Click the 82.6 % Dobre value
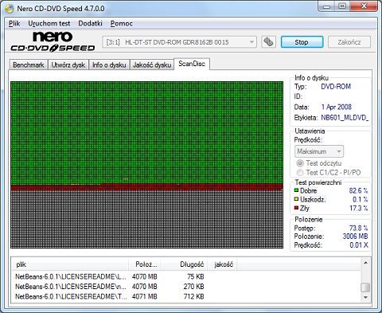The width and height of the screenshot is (382, 313). (x=358, y=190)
